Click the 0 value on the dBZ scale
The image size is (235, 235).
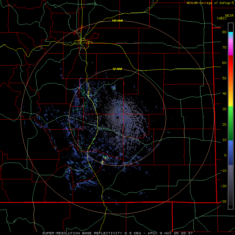pyautogui.click(x=225, y=155)
